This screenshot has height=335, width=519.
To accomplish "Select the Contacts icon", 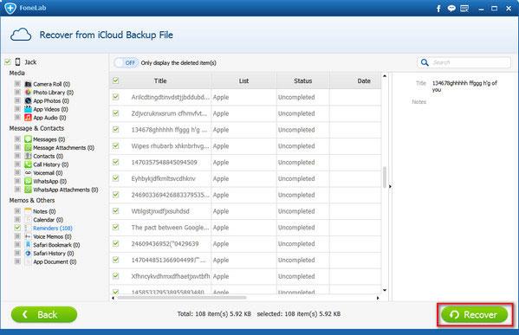I will click(28, 156).
